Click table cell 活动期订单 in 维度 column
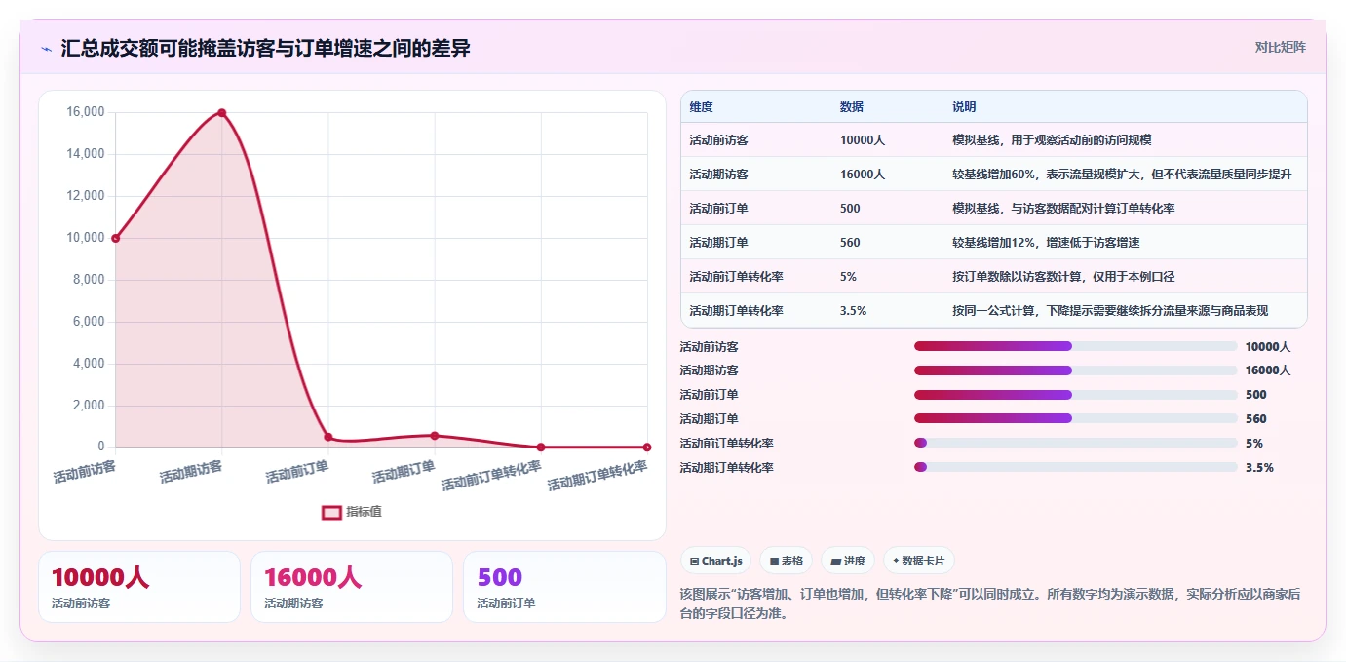 coord(718,243)
